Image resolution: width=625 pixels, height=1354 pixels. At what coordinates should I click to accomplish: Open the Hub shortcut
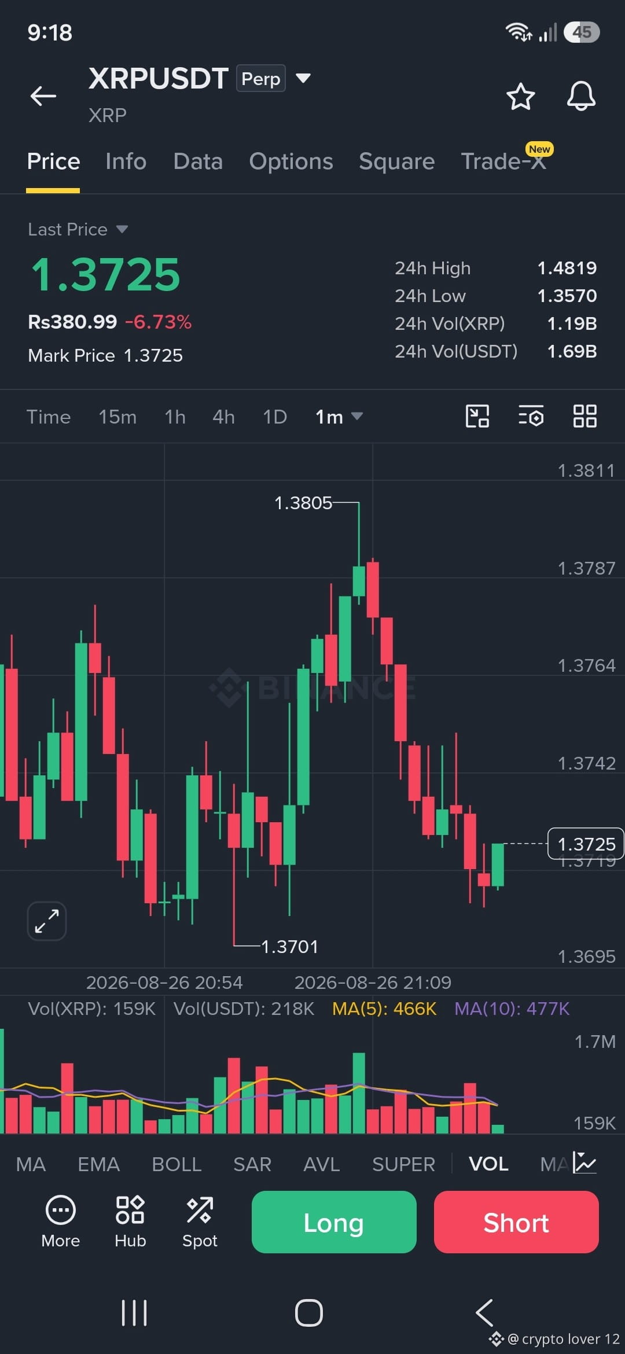click(x=130, y=1221)
